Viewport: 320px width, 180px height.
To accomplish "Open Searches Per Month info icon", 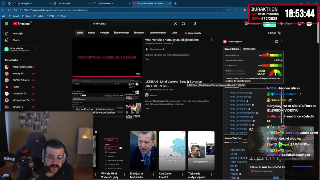I will tap(281, 60).
